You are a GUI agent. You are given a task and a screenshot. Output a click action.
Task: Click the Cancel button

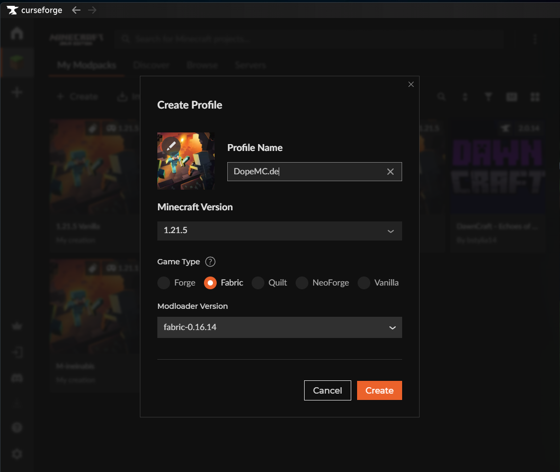click(x=327, y=390)
